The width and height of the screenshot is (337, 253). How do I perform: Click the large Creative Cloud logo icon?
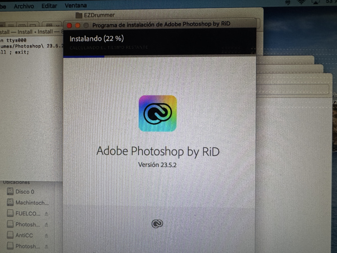click(158, 113)
